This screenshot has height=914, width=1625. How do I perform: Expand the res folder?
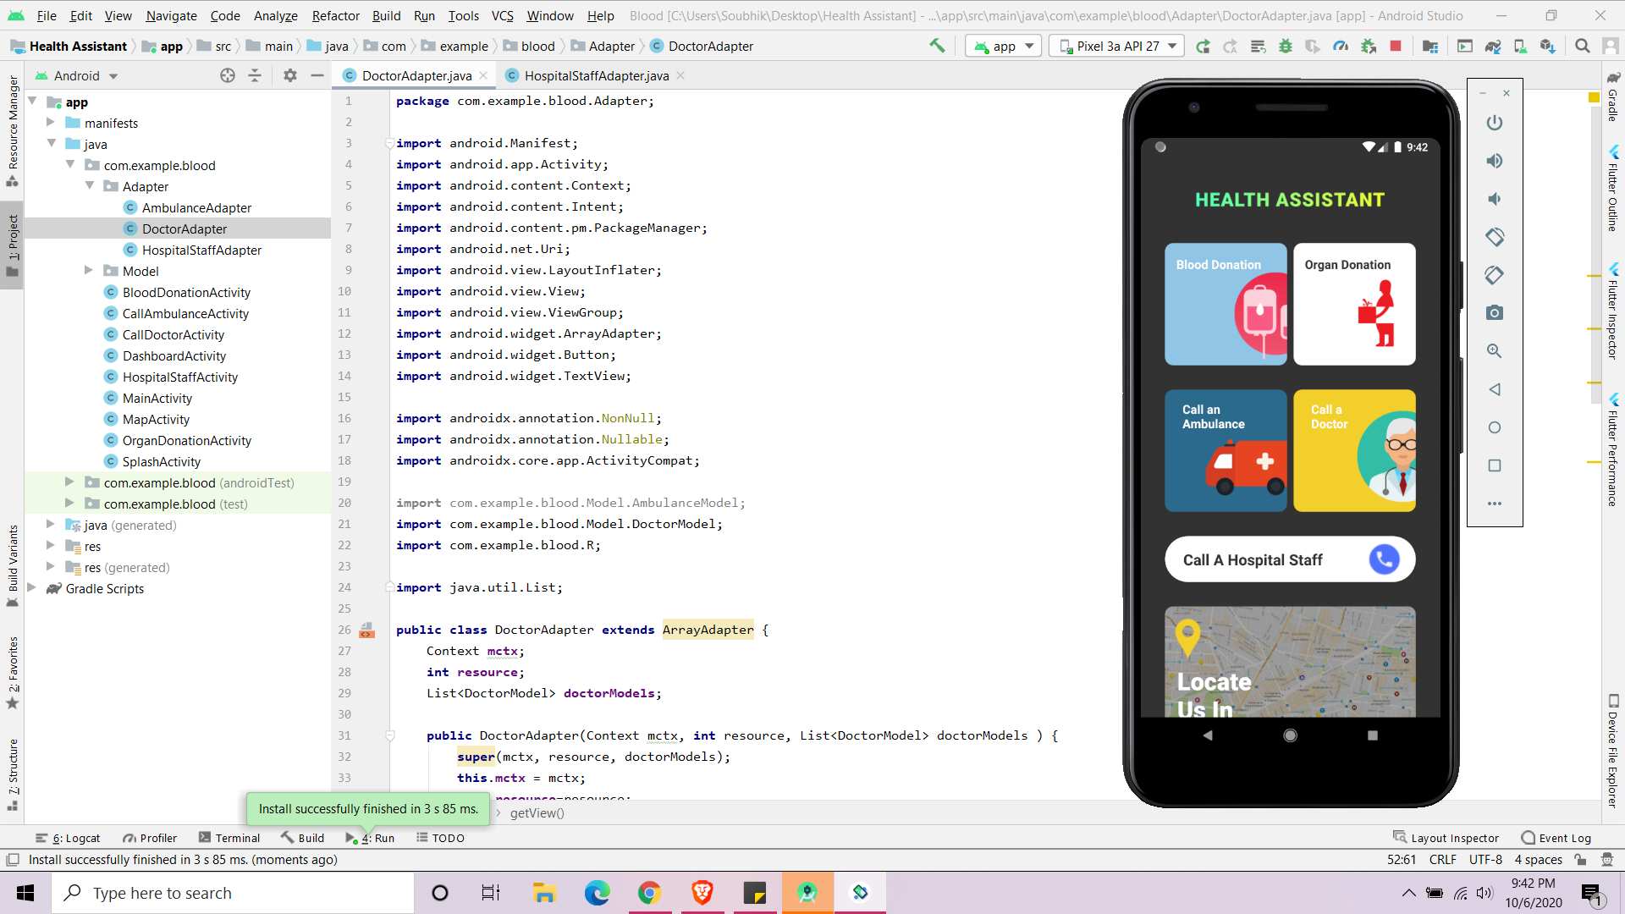point(51,546)
